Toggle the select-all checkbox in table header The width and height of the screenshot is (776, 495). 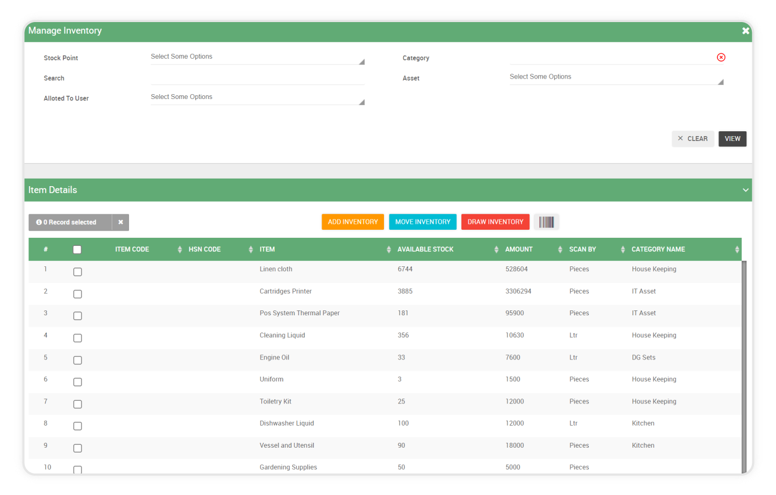tap(77, 249)
